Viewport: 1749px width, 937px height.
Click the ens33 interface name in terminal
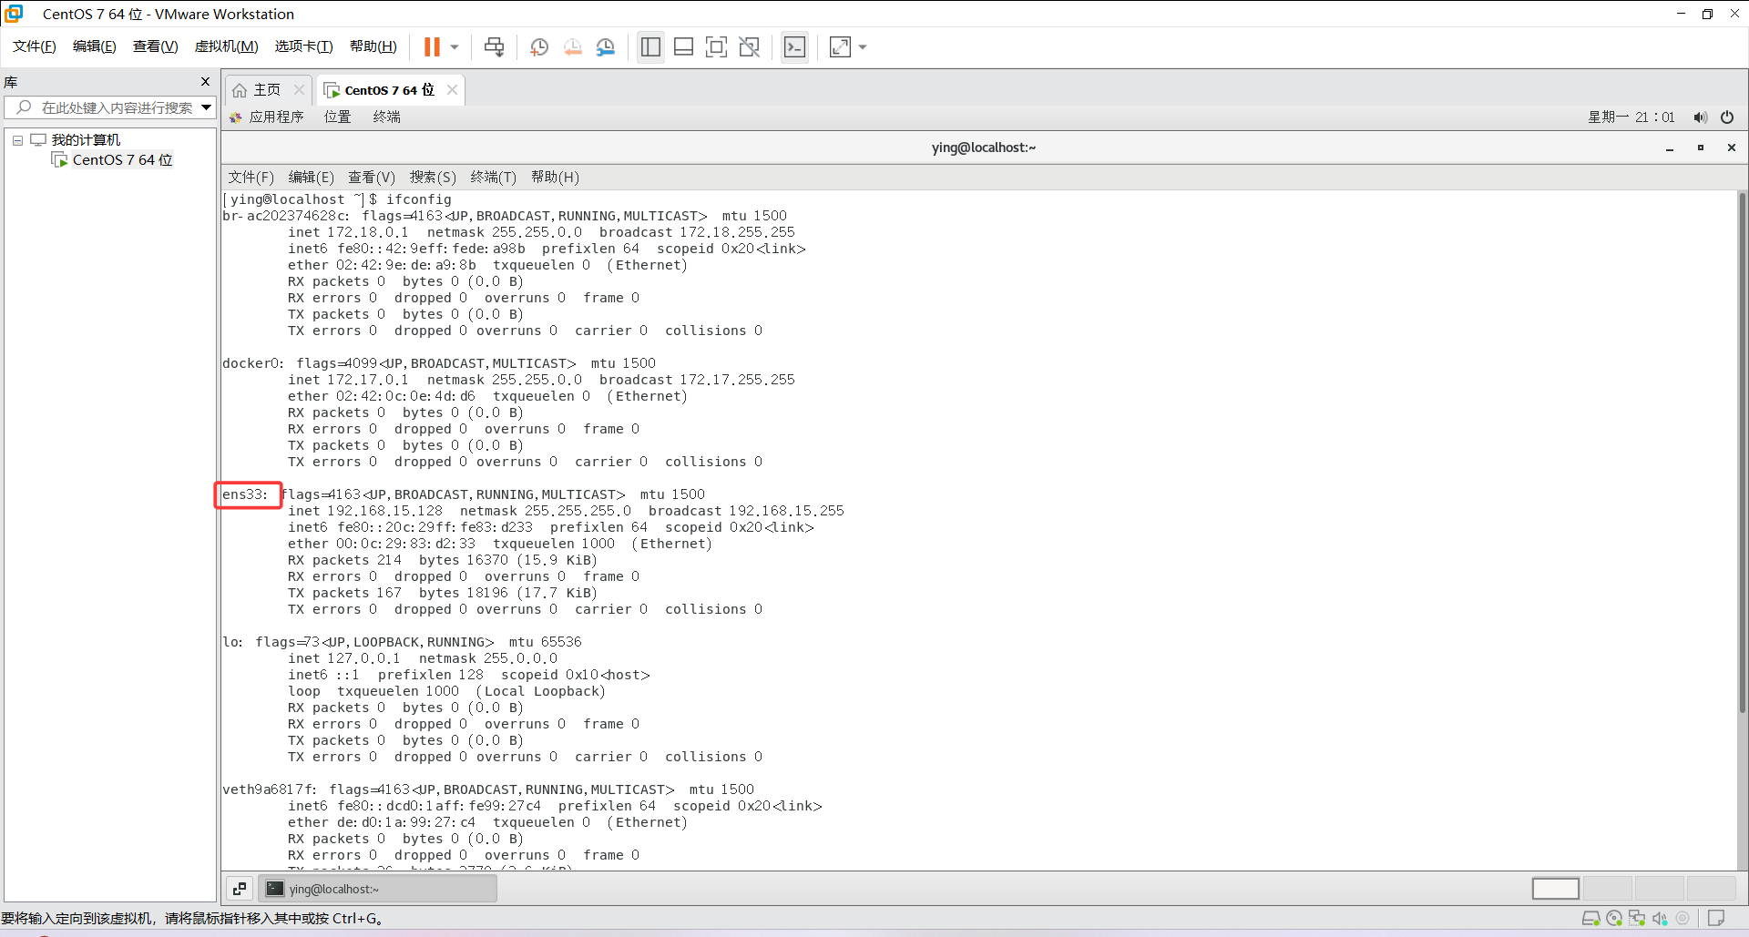coord(245,494)
